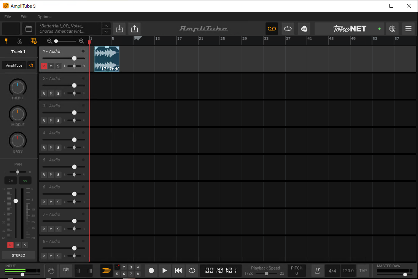Open the ToneNET globe icon

click(392, 29)
